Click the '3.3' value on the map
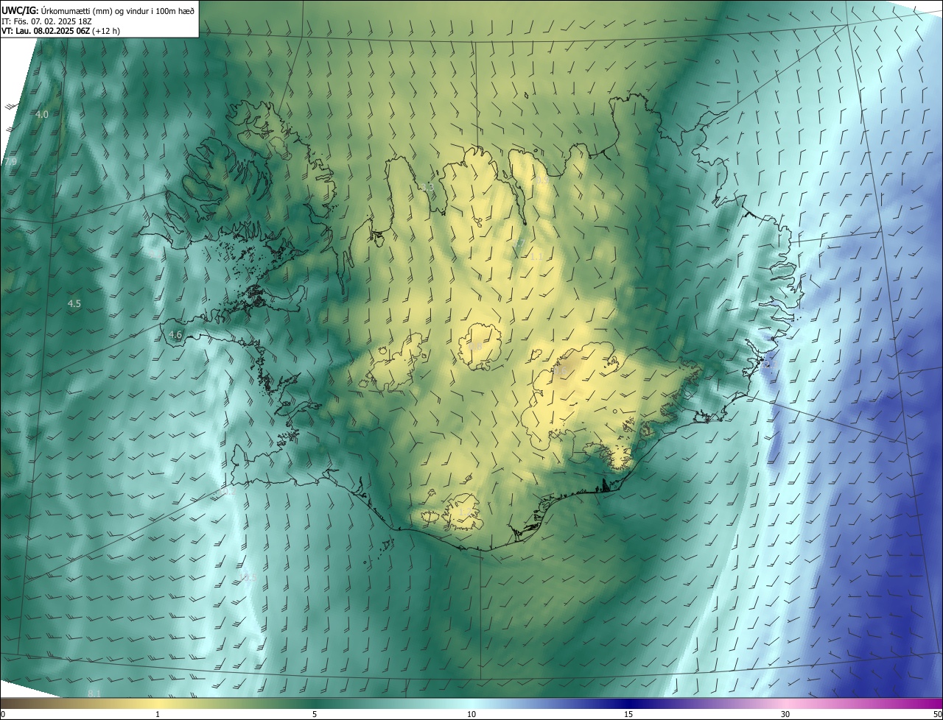The height and width of the screenshot is (720, 943). tap(427, 187)
